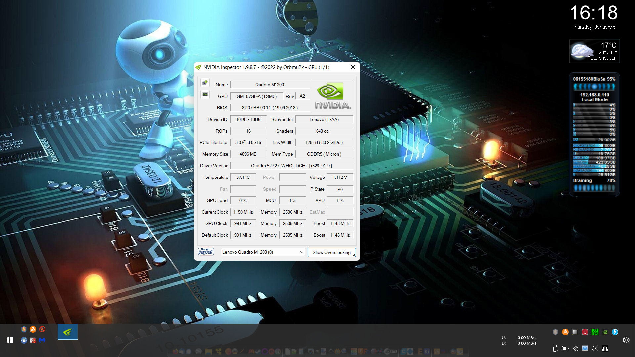Viewport: 635px width, 357px height.
Task: Click the Driver Version Quadro 527.27 field
Action: click(x=291, y=166)
